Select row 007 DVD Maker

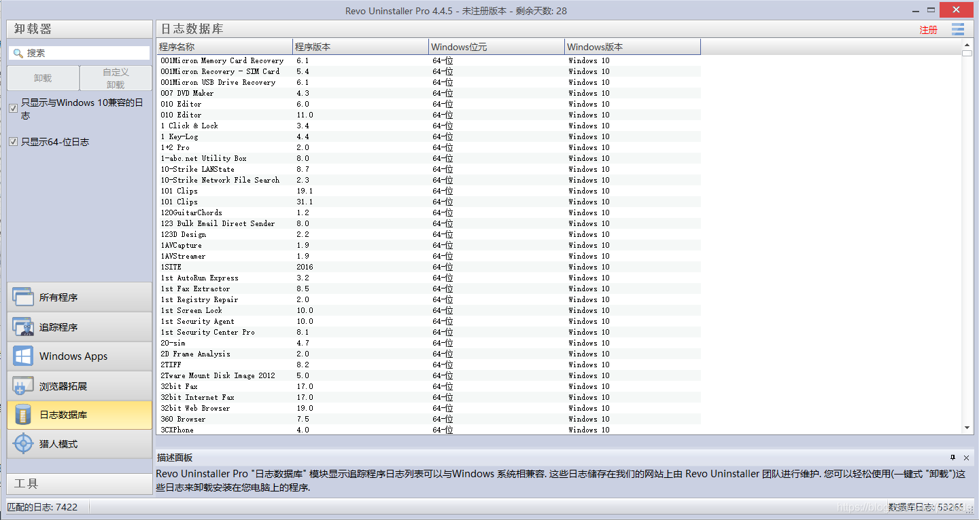click(x=428, y=93)
